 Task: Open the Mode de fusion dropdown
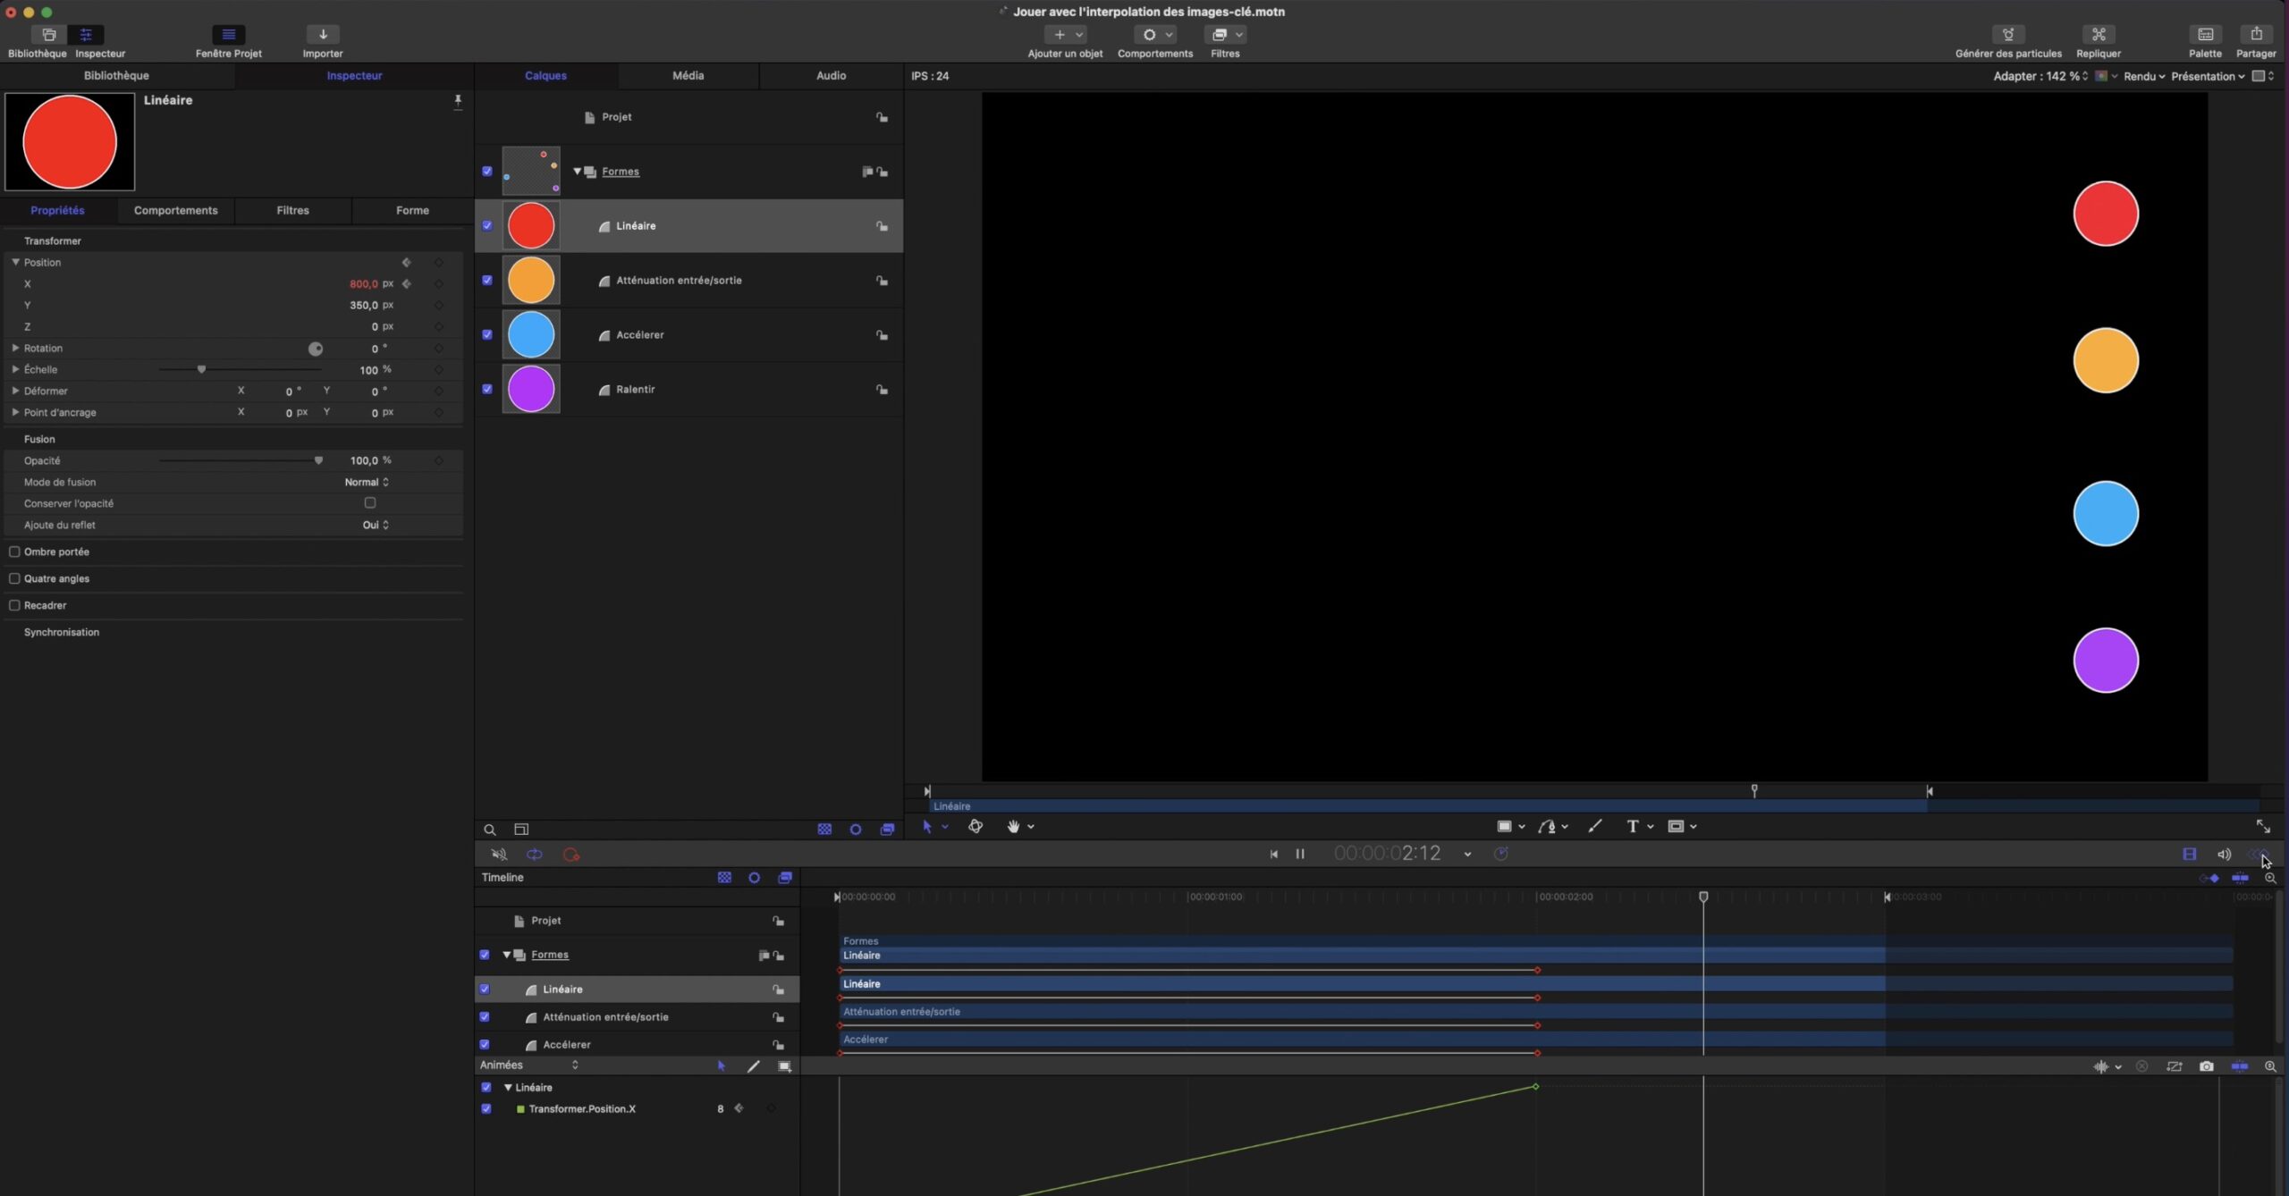click(x=367, y=483)
